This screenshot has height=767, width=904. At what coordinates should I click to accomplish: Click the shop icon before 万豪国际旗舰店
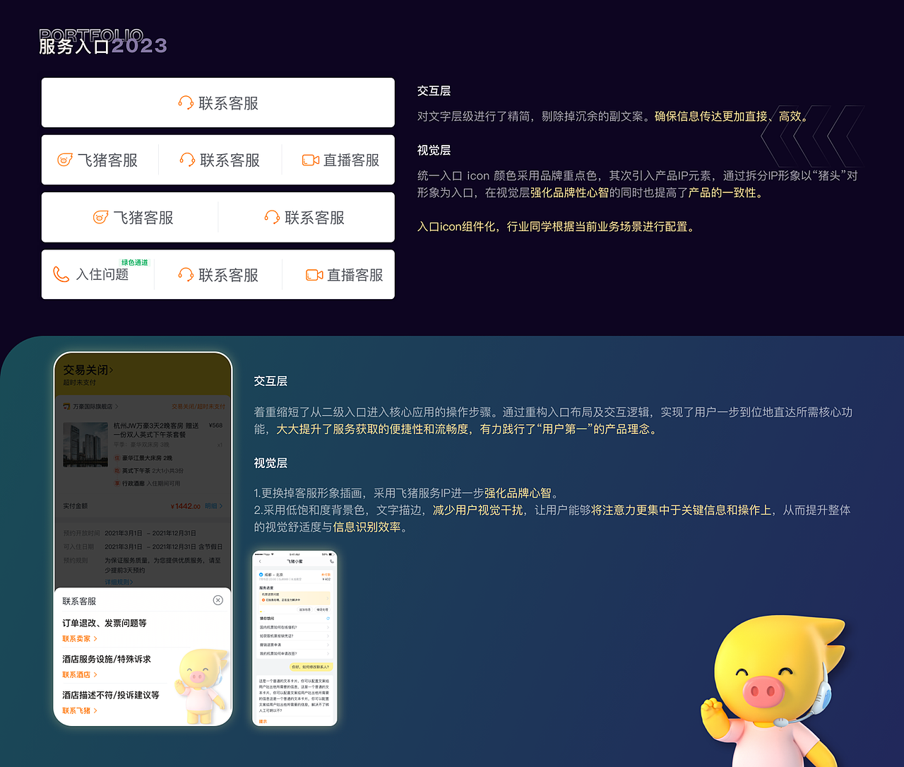[66, 406]
